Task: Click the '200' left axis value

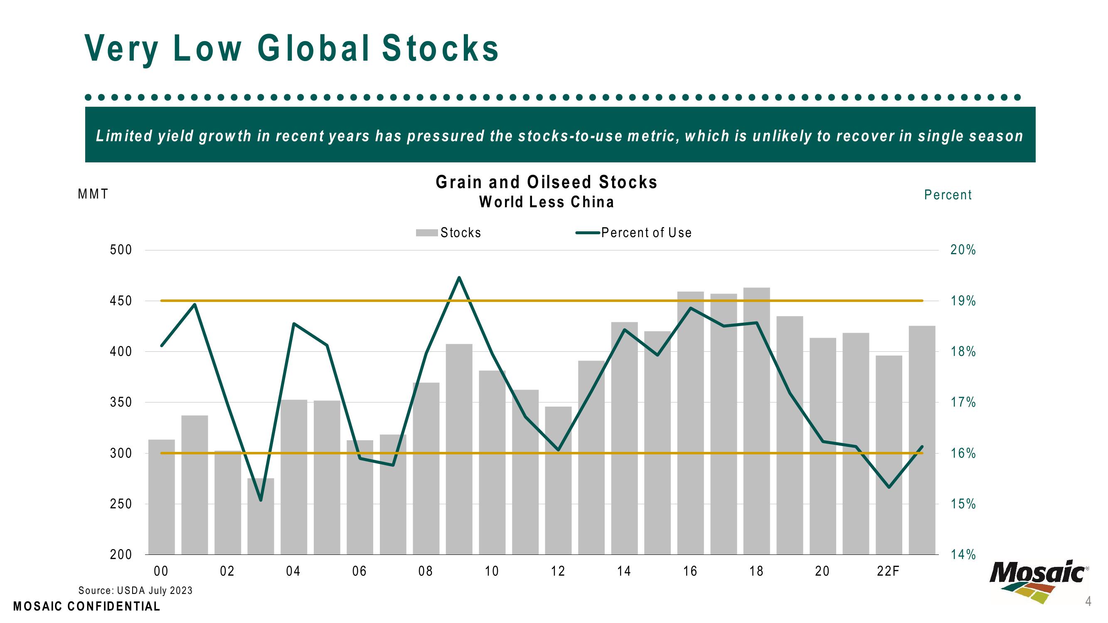Action: tap(121, 554)
